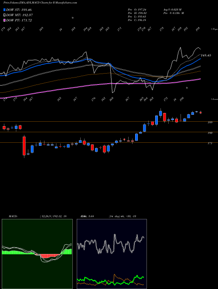Select the 'DOW PT: 171.72' legend text
Viewport: 218px width, 289px height.
19,20
